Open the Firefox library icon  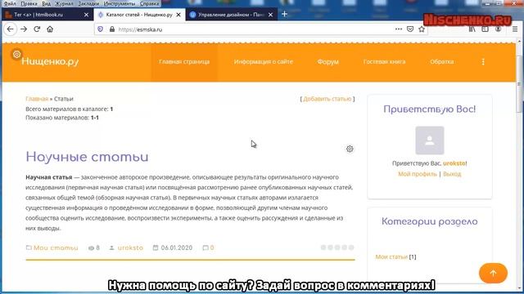point(472,29)
